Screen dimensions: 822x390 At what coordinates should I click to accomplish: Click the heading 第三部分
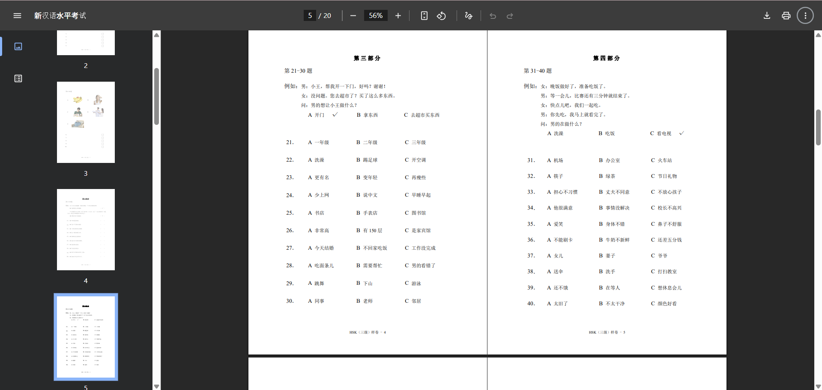click(x=367, y=58)
